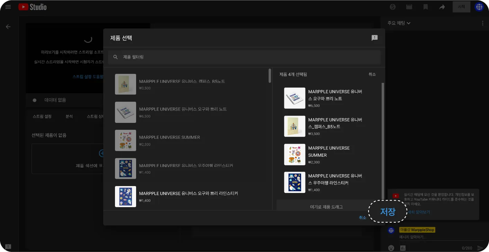Screen dimensions: 489x252
Task: Select 우주여행 라인스티커 thumbnail in product list
Action: tap(125, 168)
